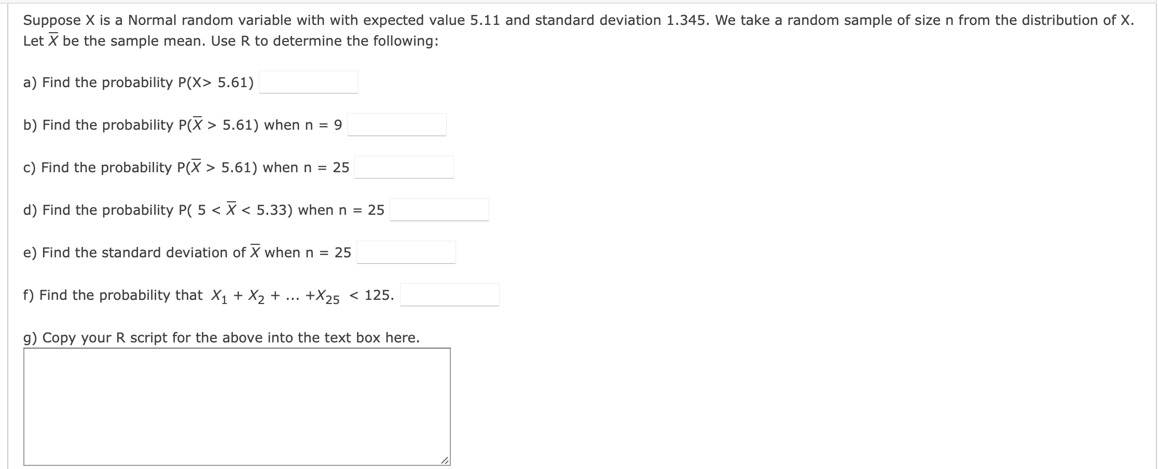Select the answer box for part f probability
The image size is (1158, 469).
(449, 294)
